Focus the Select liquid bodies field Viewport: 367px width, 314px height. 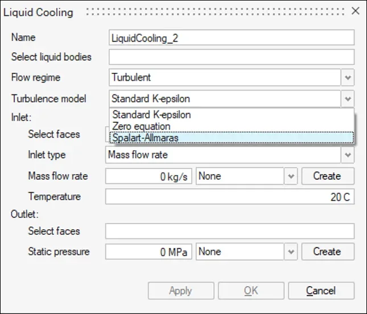pos(231,57)
